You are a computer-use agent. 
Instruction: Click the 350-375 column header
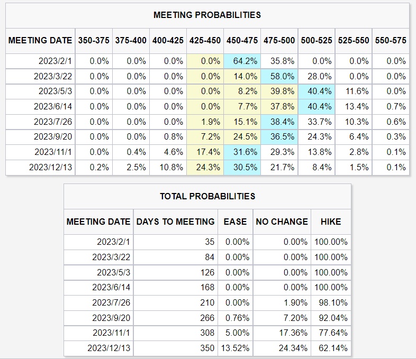[94, 41]
